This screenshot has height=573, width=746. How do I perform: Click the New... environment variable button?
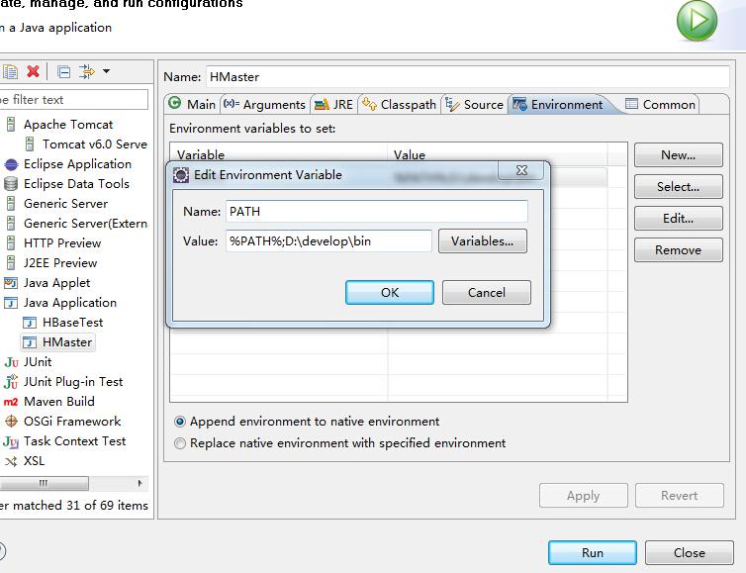pyautogui.click(x=679, y=155)
